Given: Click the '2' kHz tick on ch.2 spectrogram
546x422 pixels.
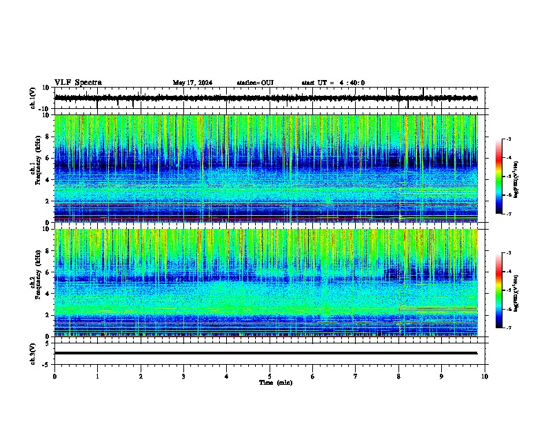Looking at the screenshot, I should click(x=48, y=315).
